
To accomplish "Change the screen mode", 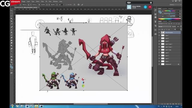I will click(11, 73).
